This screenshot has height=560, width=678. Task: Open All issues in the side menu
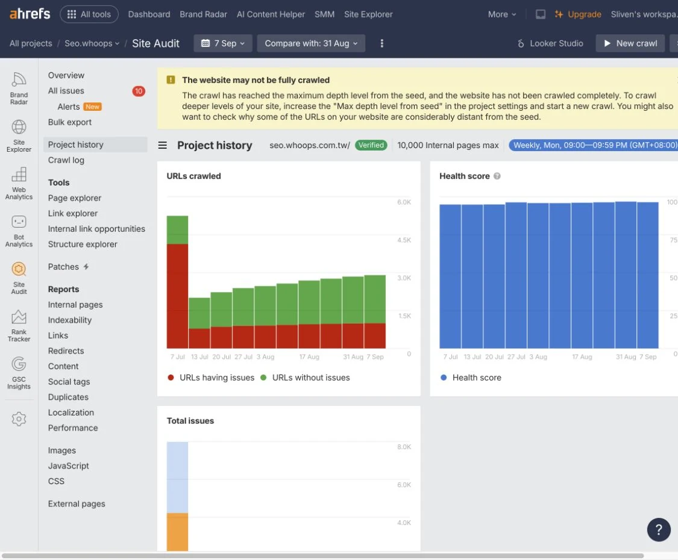tap(66, 91)
